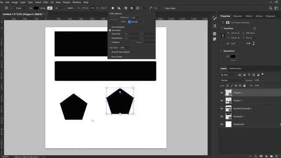Image resolution: width=281 pixels, height=158 pixels.
Task: Toggle the layer filter on/off switch
Action: (x=263, y=74)
